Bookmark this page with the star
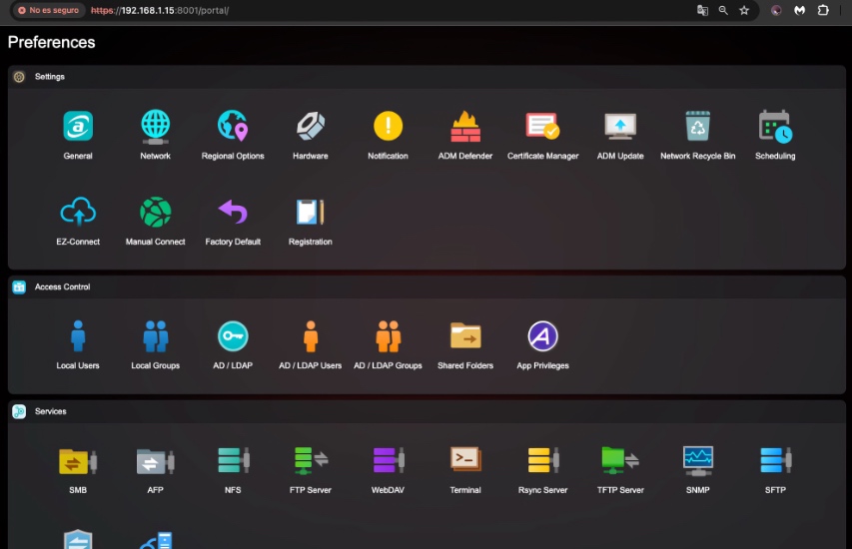This screenshot has width=852, height=549. (744, 10)
